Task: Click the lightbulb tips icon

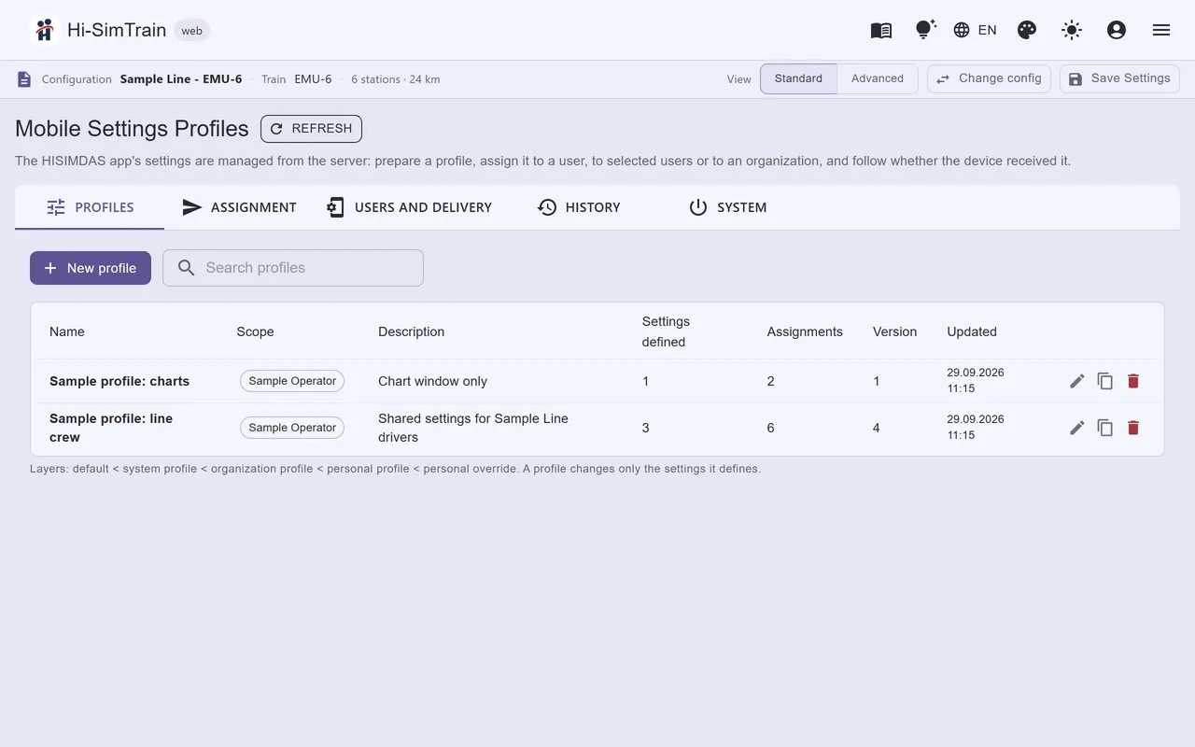Action: 925,30
